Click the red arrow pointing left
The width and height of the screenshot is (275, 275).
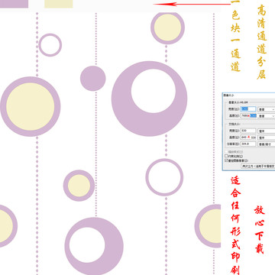pos(192,4)
